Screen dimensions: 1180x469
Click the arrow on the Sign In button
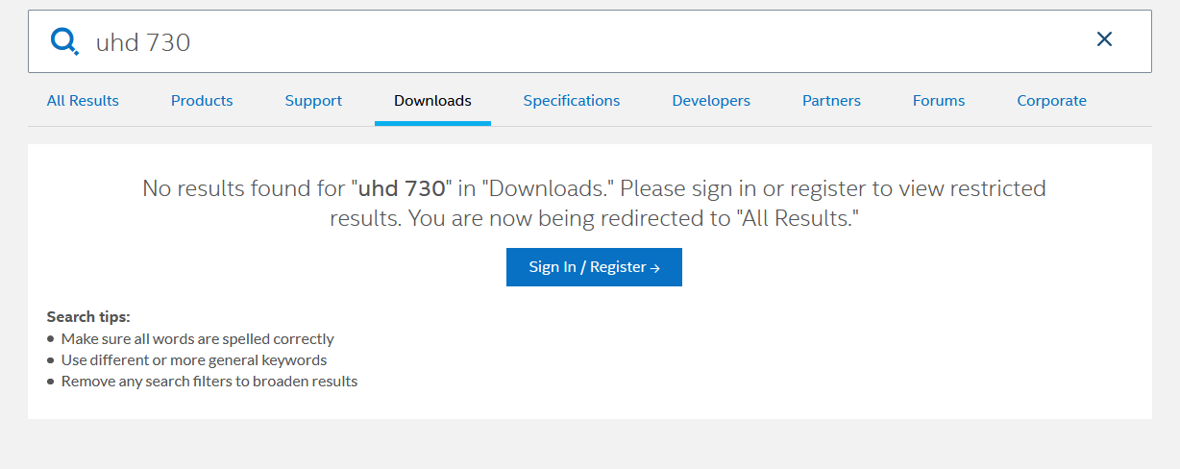tap(655, 268)
